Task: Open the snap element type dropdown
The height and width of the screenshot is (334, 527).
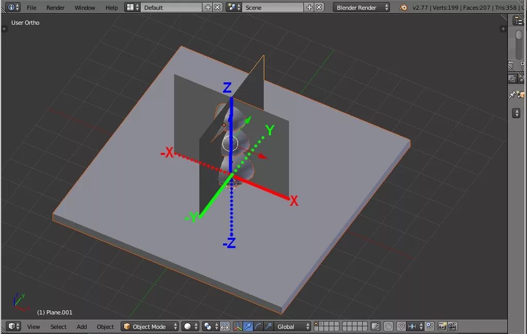Action: [415, 327]
